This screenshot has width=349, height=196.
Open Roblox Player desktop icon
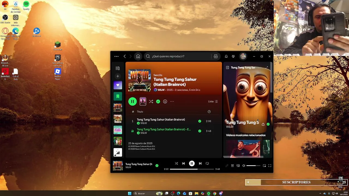point(58,74)
